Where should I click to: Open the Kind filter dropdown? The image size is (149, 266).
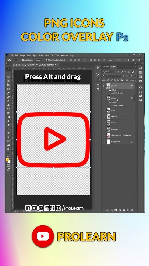tap(109, 72)
